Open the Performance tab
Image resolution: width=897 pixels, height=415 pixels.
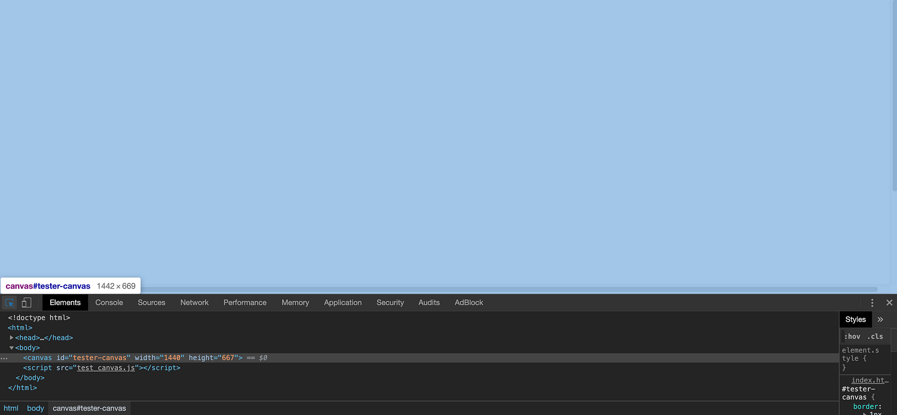pyautogui.click(x=245, y=303)
